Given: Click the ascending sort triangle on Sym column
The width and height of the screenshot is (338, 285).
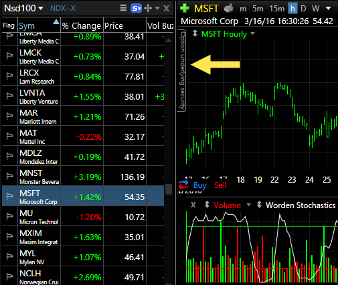Looking at the screenshot, I should click(56, 21).
